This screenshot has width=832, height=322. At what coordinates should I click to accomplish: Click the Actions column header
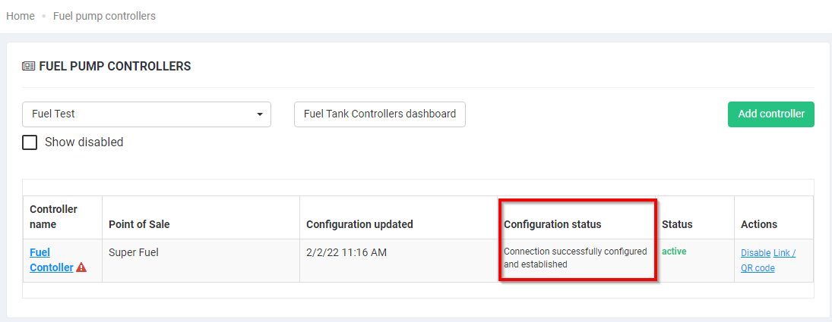[x=759, y=224]
